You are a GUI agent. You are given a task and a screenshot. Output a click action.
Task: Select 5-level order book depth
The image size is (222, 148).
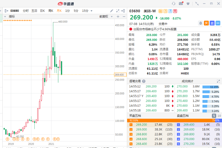[214, 116]
